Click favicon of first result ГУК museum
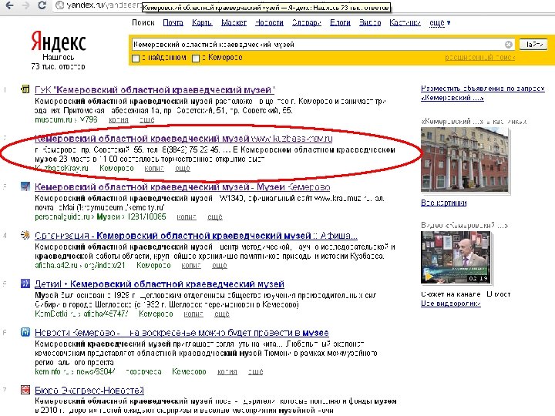Screen dimensions: 555x416 tap(25, 89)
